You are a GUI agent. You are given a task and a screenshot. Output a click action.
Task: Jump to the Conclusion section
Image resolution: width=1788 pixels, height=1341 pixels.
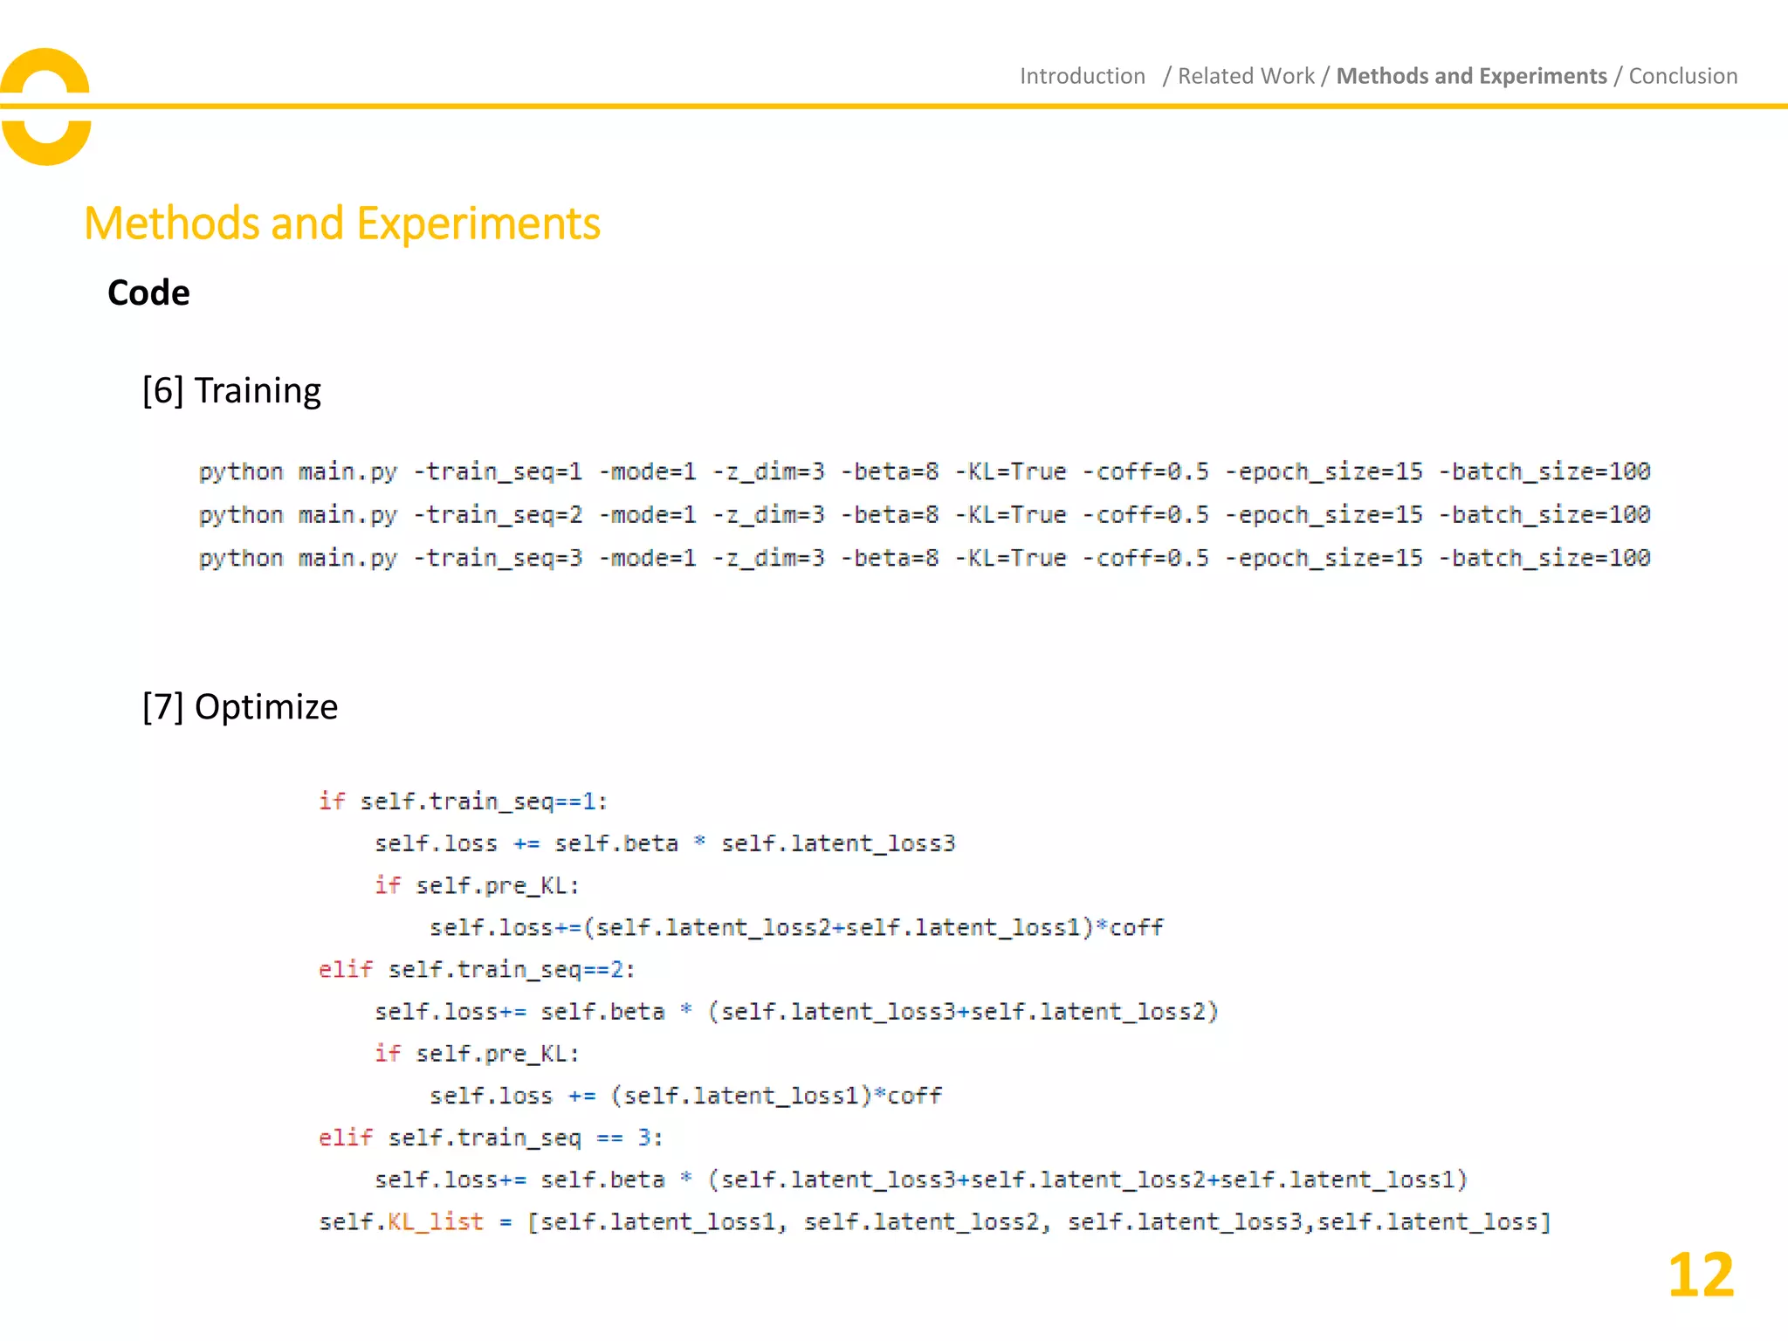1682,76
